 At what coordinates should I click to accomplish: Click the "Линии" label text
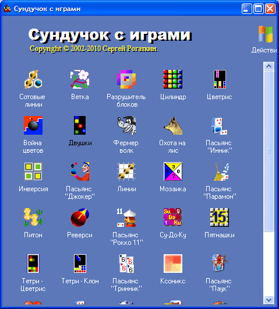click(126, 189)
